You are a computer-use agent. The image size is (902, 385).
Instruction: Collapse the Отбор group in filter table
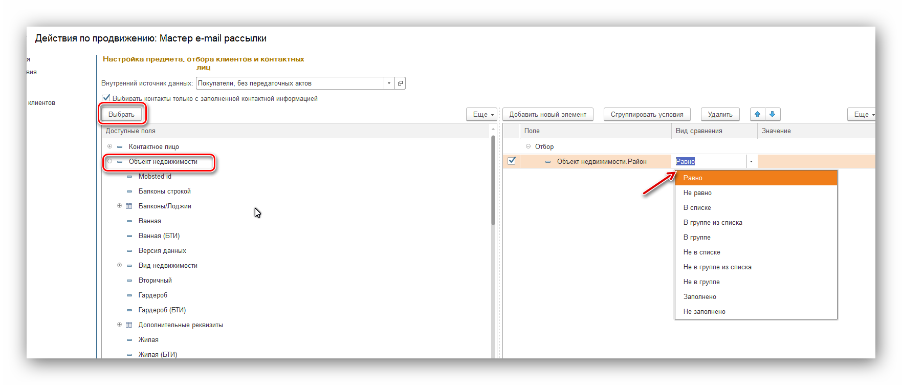(x=529, y=146)
